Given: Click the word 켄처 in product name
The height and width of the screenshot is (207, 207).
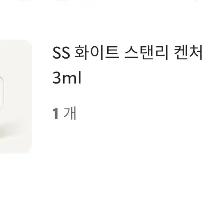Looking at the screenshot, I should click(x=188, y=52).
